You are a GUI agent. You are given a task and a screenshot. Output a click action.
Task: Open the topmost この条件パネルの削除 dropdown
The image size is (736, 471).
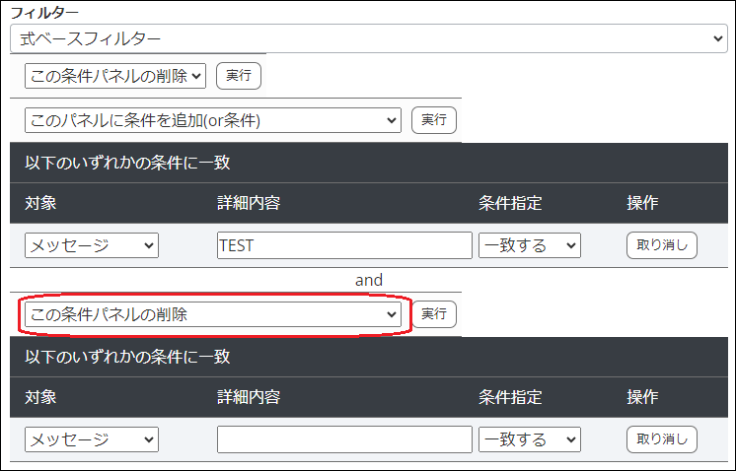(x=115, y=75)
